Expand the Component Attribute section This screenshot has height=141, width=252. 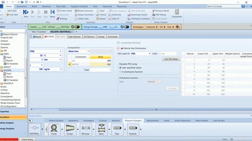[x=118, y=43]
